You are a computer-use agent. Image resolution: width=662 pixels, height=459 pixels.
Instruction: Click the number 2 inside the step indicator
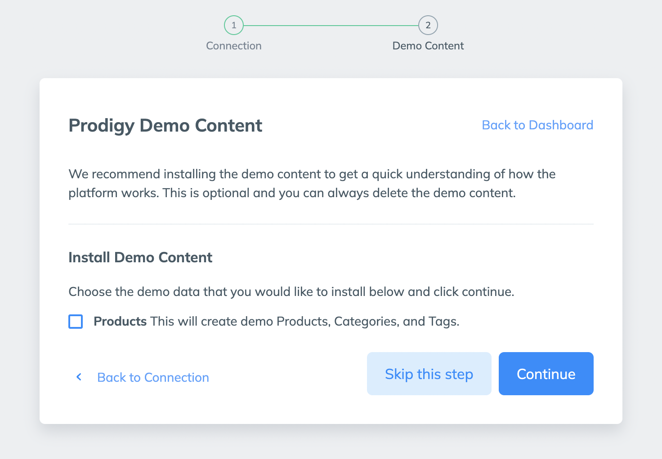(428, 25)
